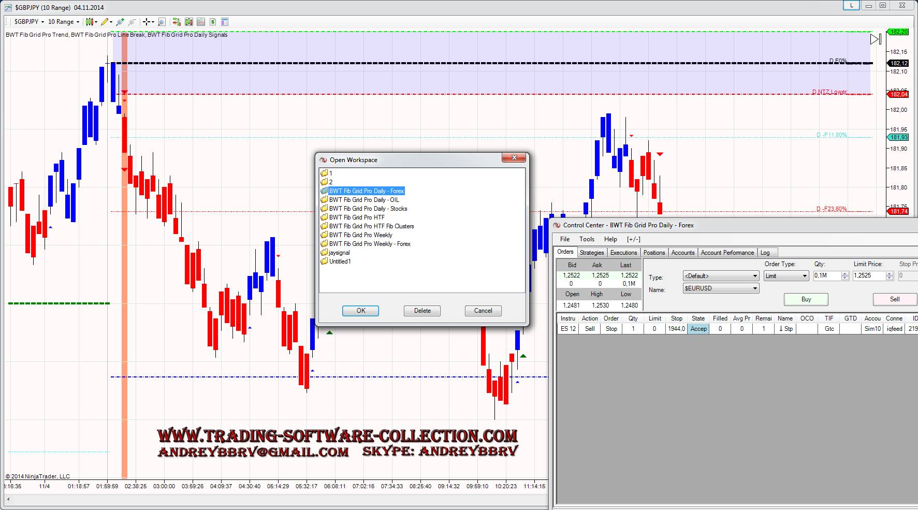Open the Indicators toolbar icon
Screen dimensions: 918x510
[189, 22]
